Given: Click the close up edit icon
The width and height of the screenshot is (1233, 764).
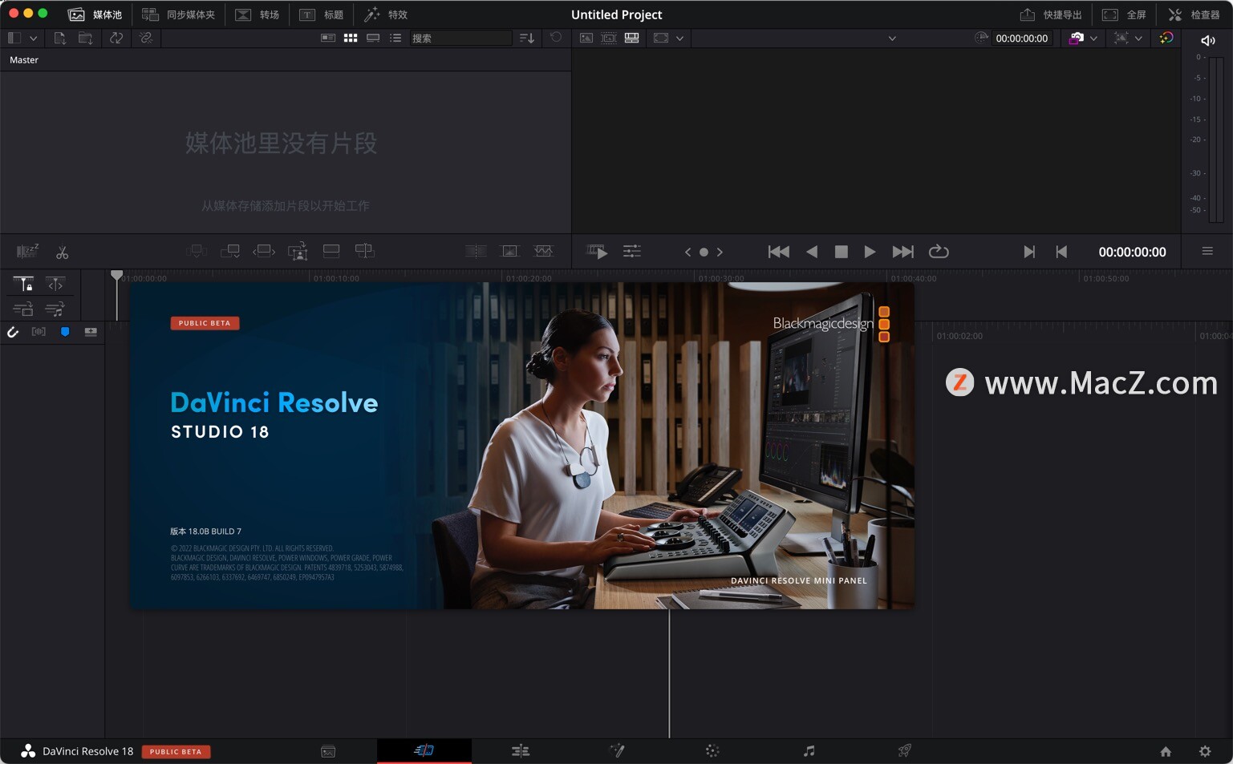Looking at the screenshot, I should pos(298,252).
